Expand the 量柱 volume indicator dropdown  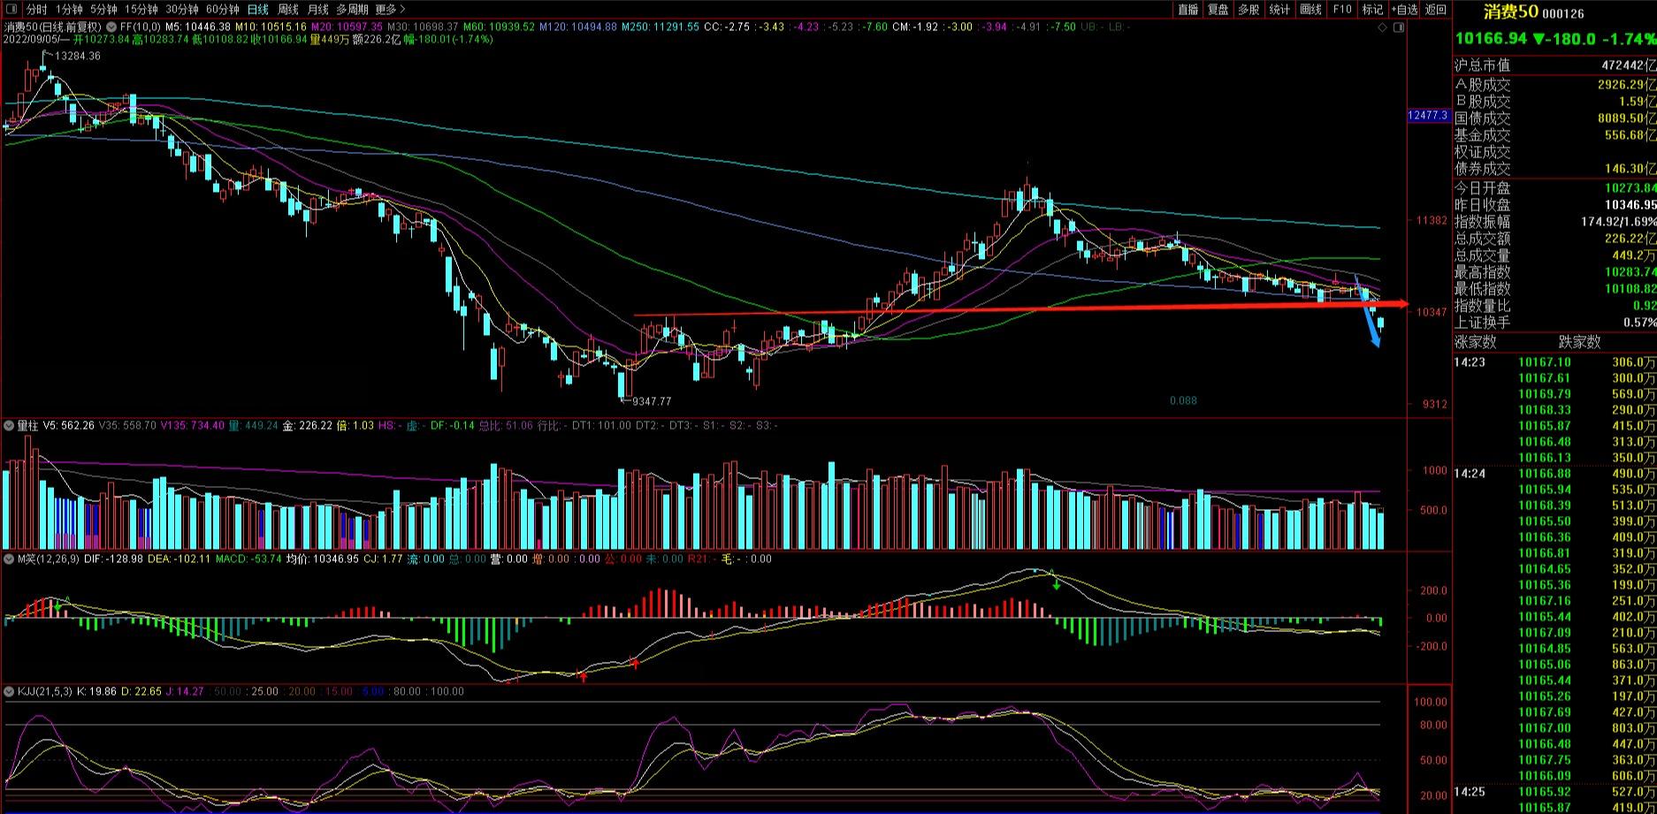coord(10,426)
